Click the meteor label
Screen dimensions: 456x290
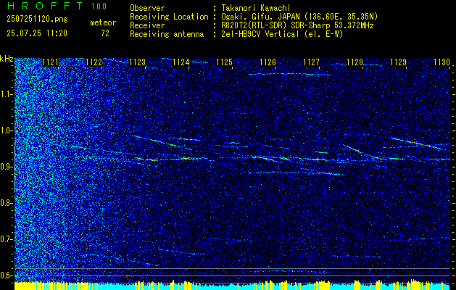pyautogui.click(x=103, y=22)
